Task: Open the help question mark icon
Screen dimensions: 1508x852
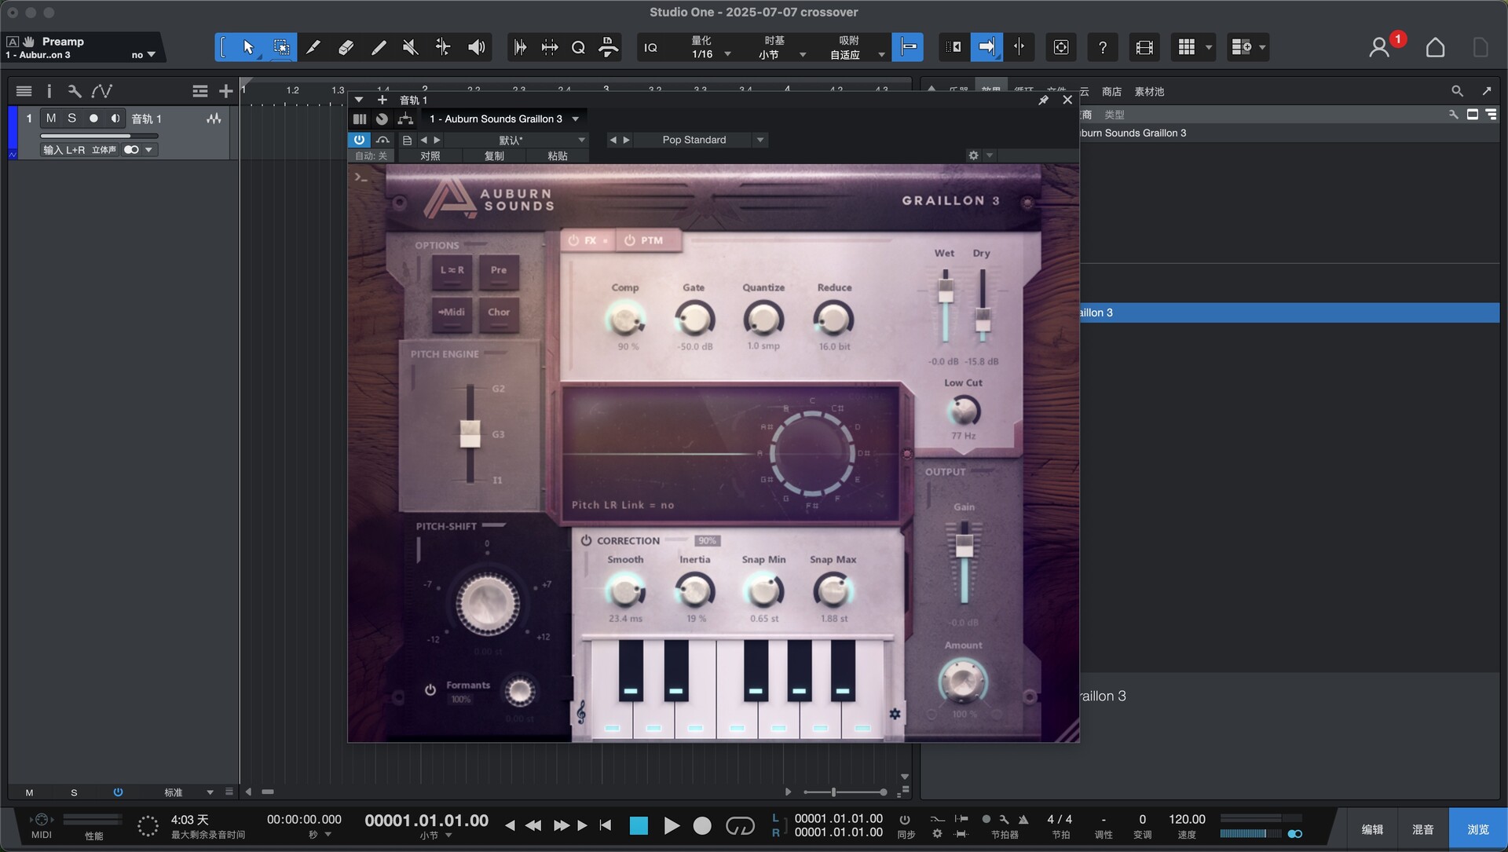Action: tap(1103, 47)
